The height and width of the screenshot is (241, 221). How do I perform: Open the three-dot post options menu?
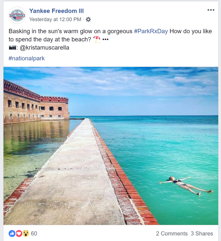click(x=211, y=10)
